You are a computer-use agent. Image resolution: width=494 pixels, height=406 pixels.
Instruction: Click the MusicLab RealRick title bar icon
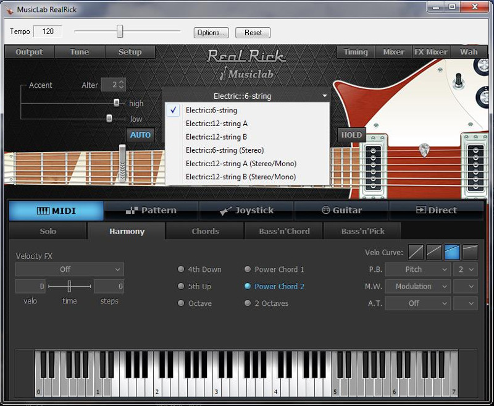[9, 9]
